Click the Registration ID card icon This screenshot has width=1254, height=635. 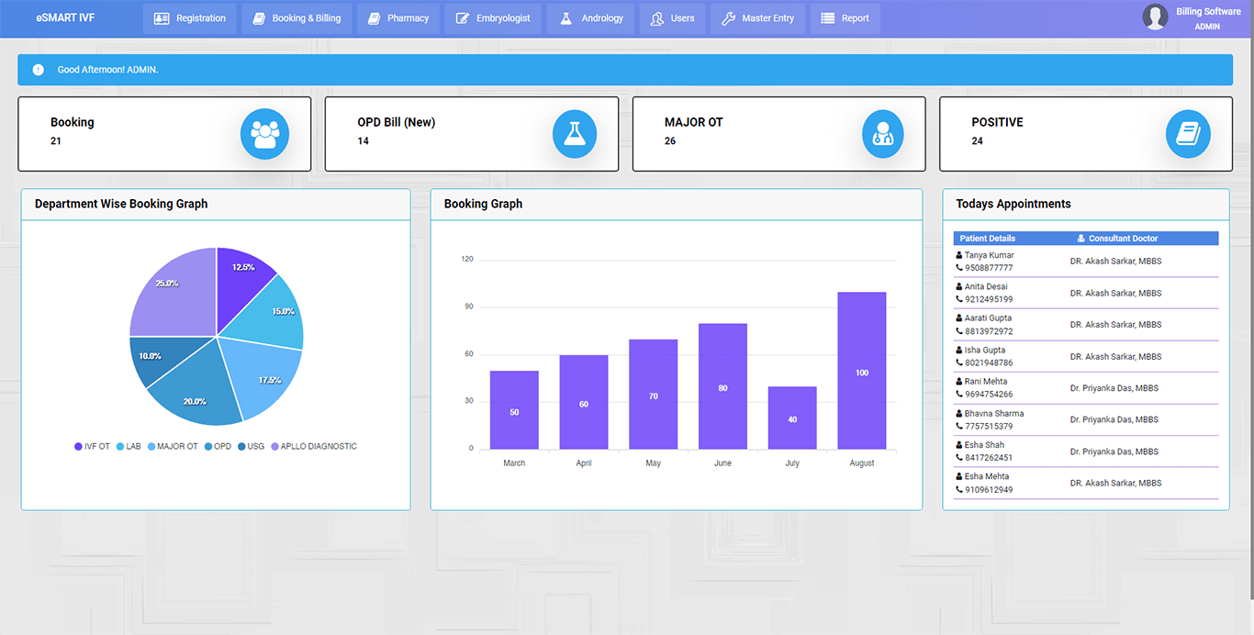[162, 18]
